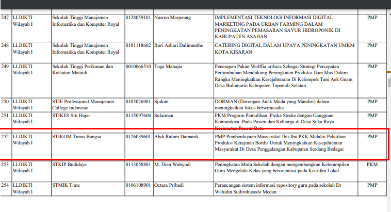Click row number 252
Screen dimensions: 391x212
(x=5, y=137)
